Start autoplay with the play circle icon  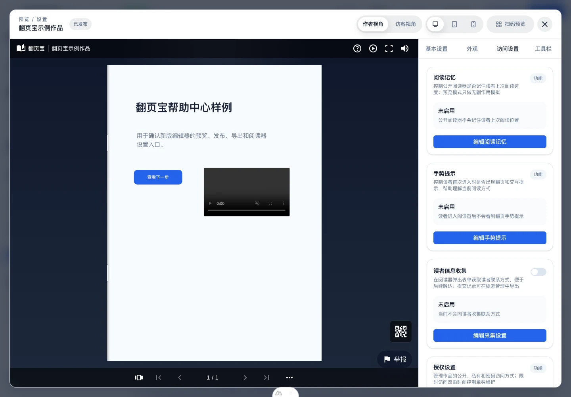click(x=373, y=48)
